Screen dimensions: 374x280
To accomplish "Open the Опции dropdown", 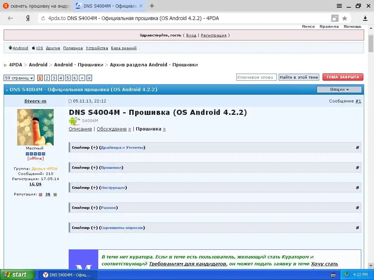I will (x=339, y=89).
